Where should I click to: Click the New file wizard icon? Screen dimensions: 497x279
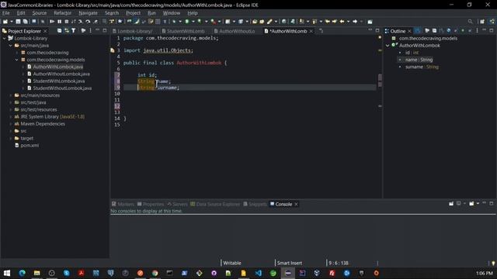coord(5,22)
